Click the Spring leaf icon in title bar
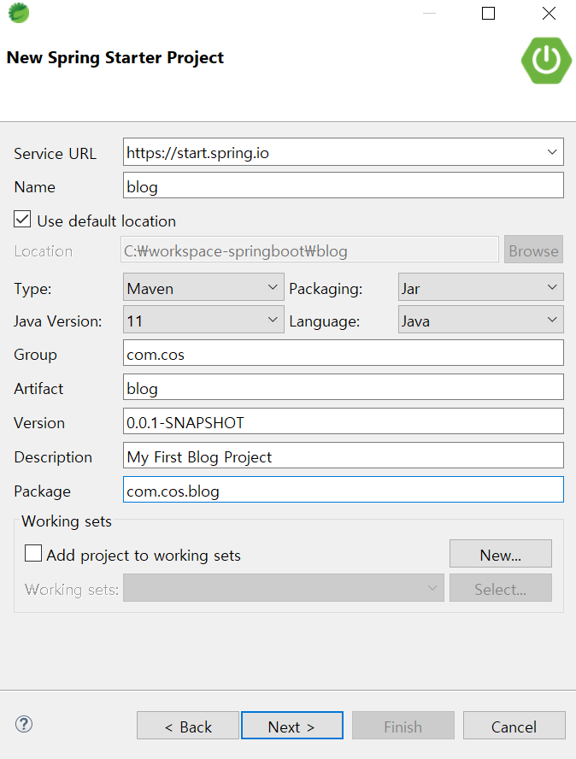The width and height of the screenshot is (576, 759). 19,13
